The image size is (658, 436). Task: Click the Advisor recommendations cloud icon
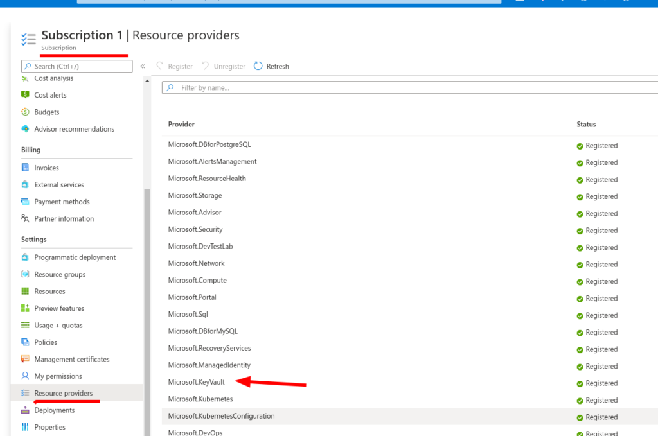[25, 128]
